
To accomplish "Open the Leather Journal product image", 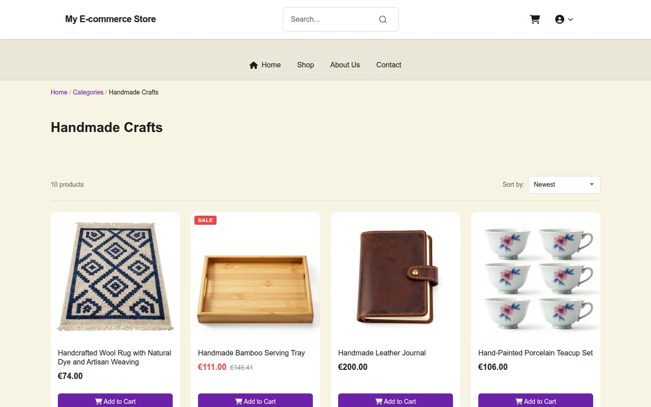I will [x=396, y=276].
